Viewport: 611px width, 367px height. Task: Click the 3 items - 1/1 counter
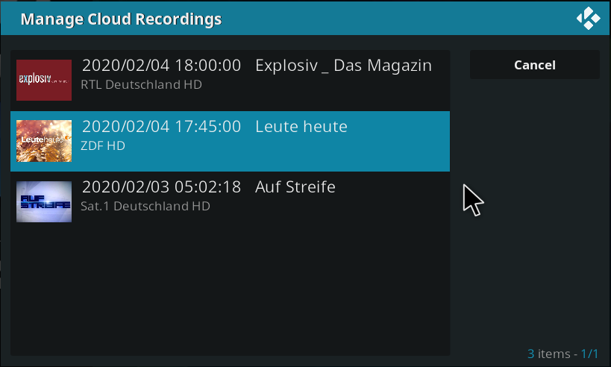tap(563, 354)
